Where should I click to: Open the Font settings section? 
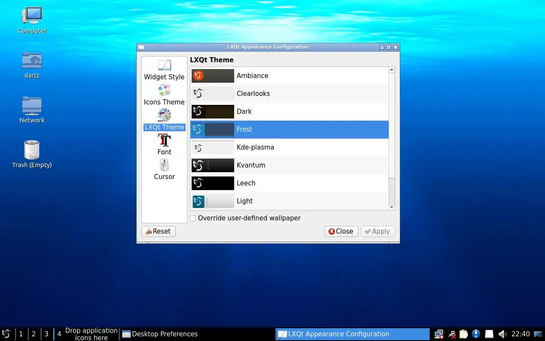coord(164,144)
